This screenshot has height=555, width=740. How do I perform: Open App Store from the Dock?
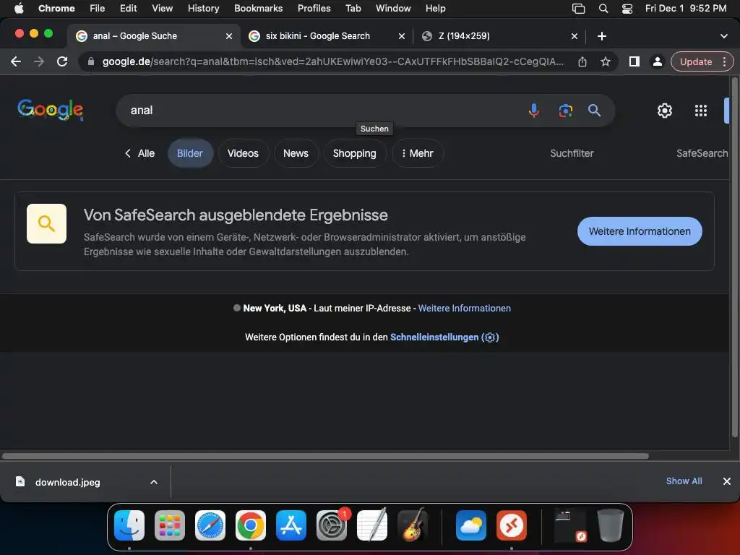291,525
